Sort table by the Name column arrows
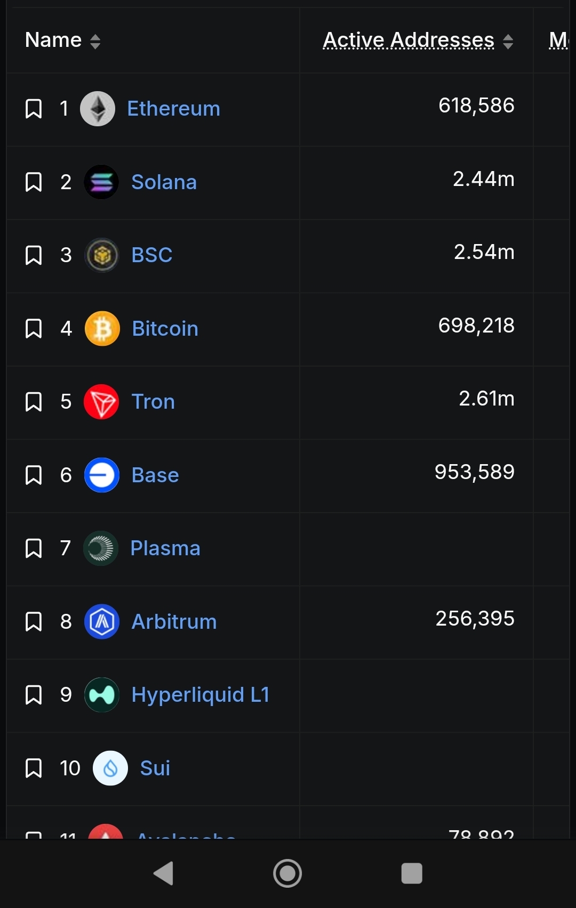 tap(95, 42)
